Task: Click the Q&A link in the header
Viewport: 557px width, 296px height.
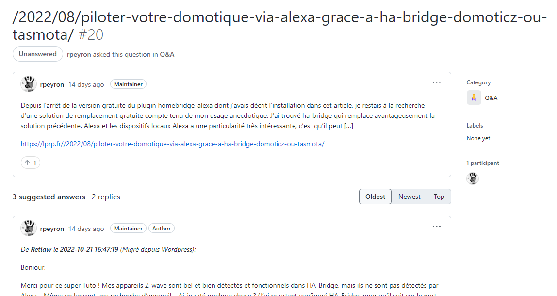Action: click(x=167, y=54)
